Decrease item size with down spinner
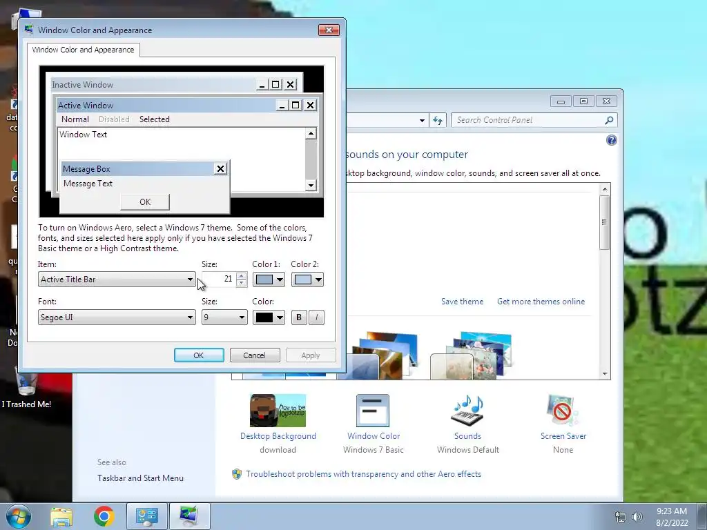This screenshot has width=707, height=530. tap(241, 283)
